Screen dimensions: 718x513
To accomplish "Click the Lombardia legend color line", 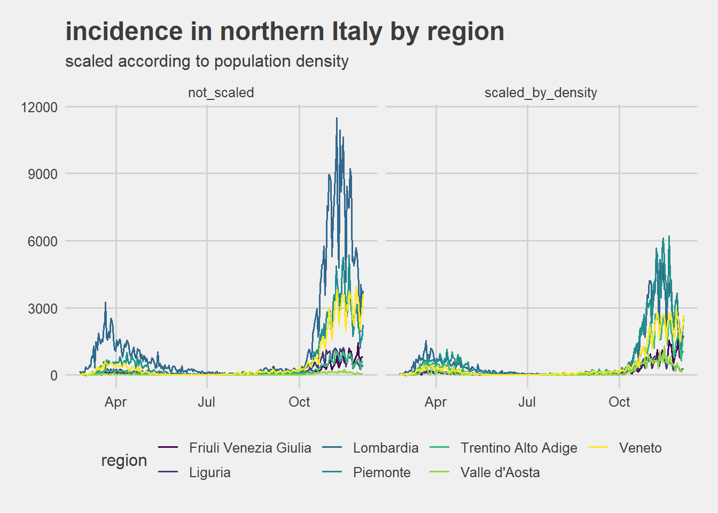I will [x=332, y=447].
